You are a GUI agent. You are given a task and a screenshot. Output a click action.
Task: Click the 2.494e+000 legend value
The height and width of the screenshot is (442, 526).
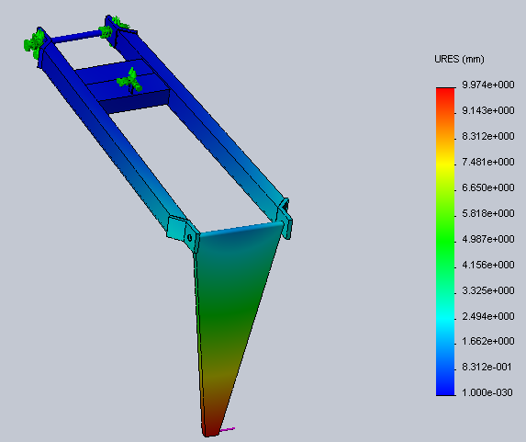pos(488,316)
